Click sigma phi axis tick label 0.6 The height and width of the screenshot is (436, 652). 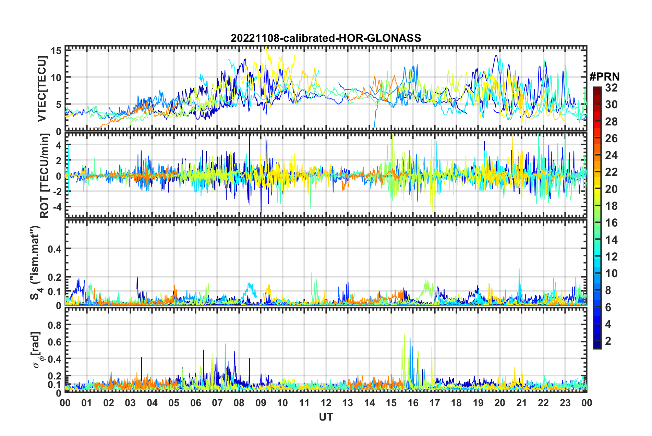pos(55,342)
